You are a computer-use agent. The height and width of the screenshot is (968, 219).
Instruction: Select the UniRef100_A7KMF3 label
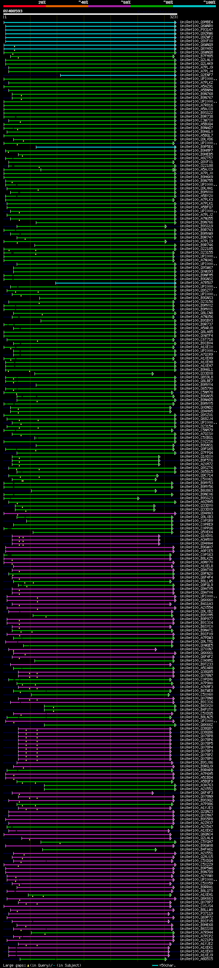click(196, 687)
